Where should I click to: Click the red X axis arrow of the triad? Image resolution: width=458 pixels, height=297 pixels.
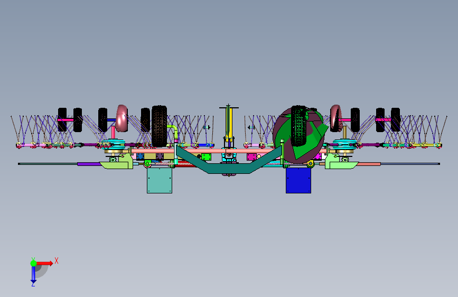(44, 263)
